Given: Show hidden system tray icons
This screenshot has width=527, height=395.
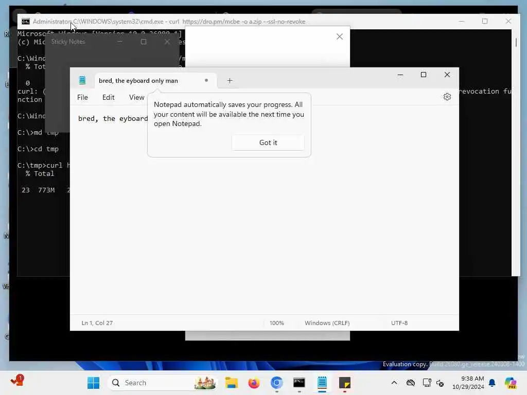Looking at the screenshot, I should tap(394, 383).
